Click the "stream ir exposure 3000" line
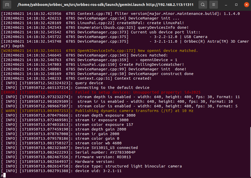The height and width of the screenshot is (178, 251). point(65,120)
